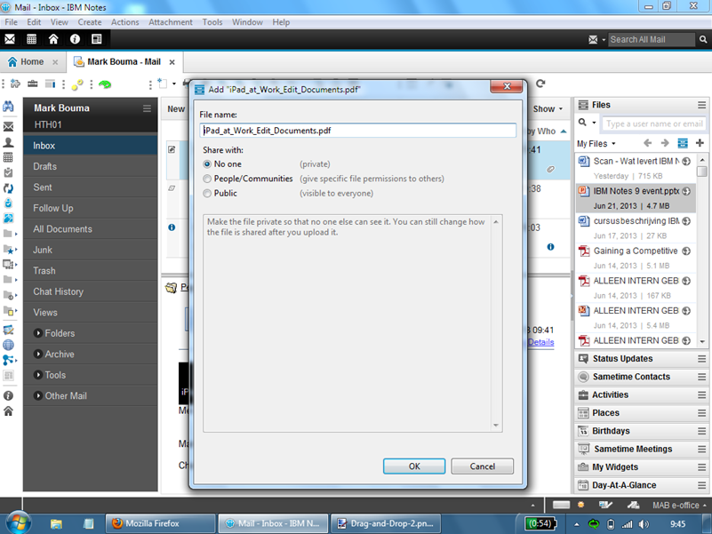Click the green reply arrow toolbar icon

point(105,84)
